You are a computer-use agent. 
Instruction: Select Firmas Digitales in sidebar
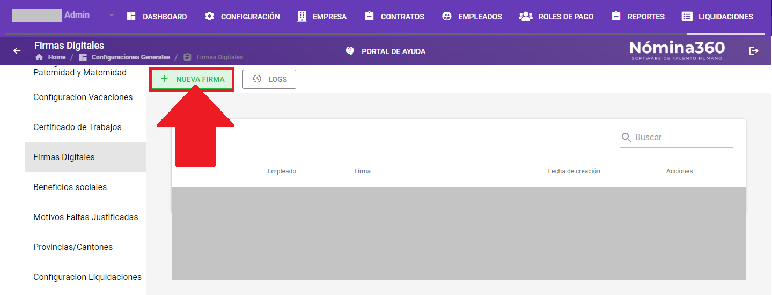[85, 157]
